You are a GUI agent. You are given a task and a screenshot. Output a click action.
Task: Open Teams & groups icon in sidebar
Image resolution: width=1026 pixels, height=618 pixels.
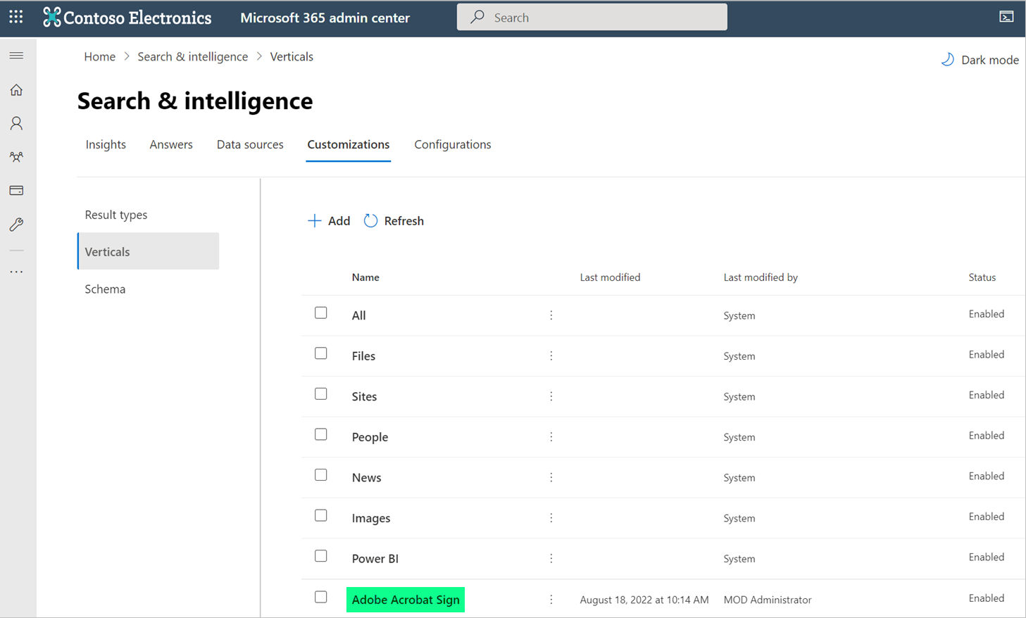tap(16, 157)
